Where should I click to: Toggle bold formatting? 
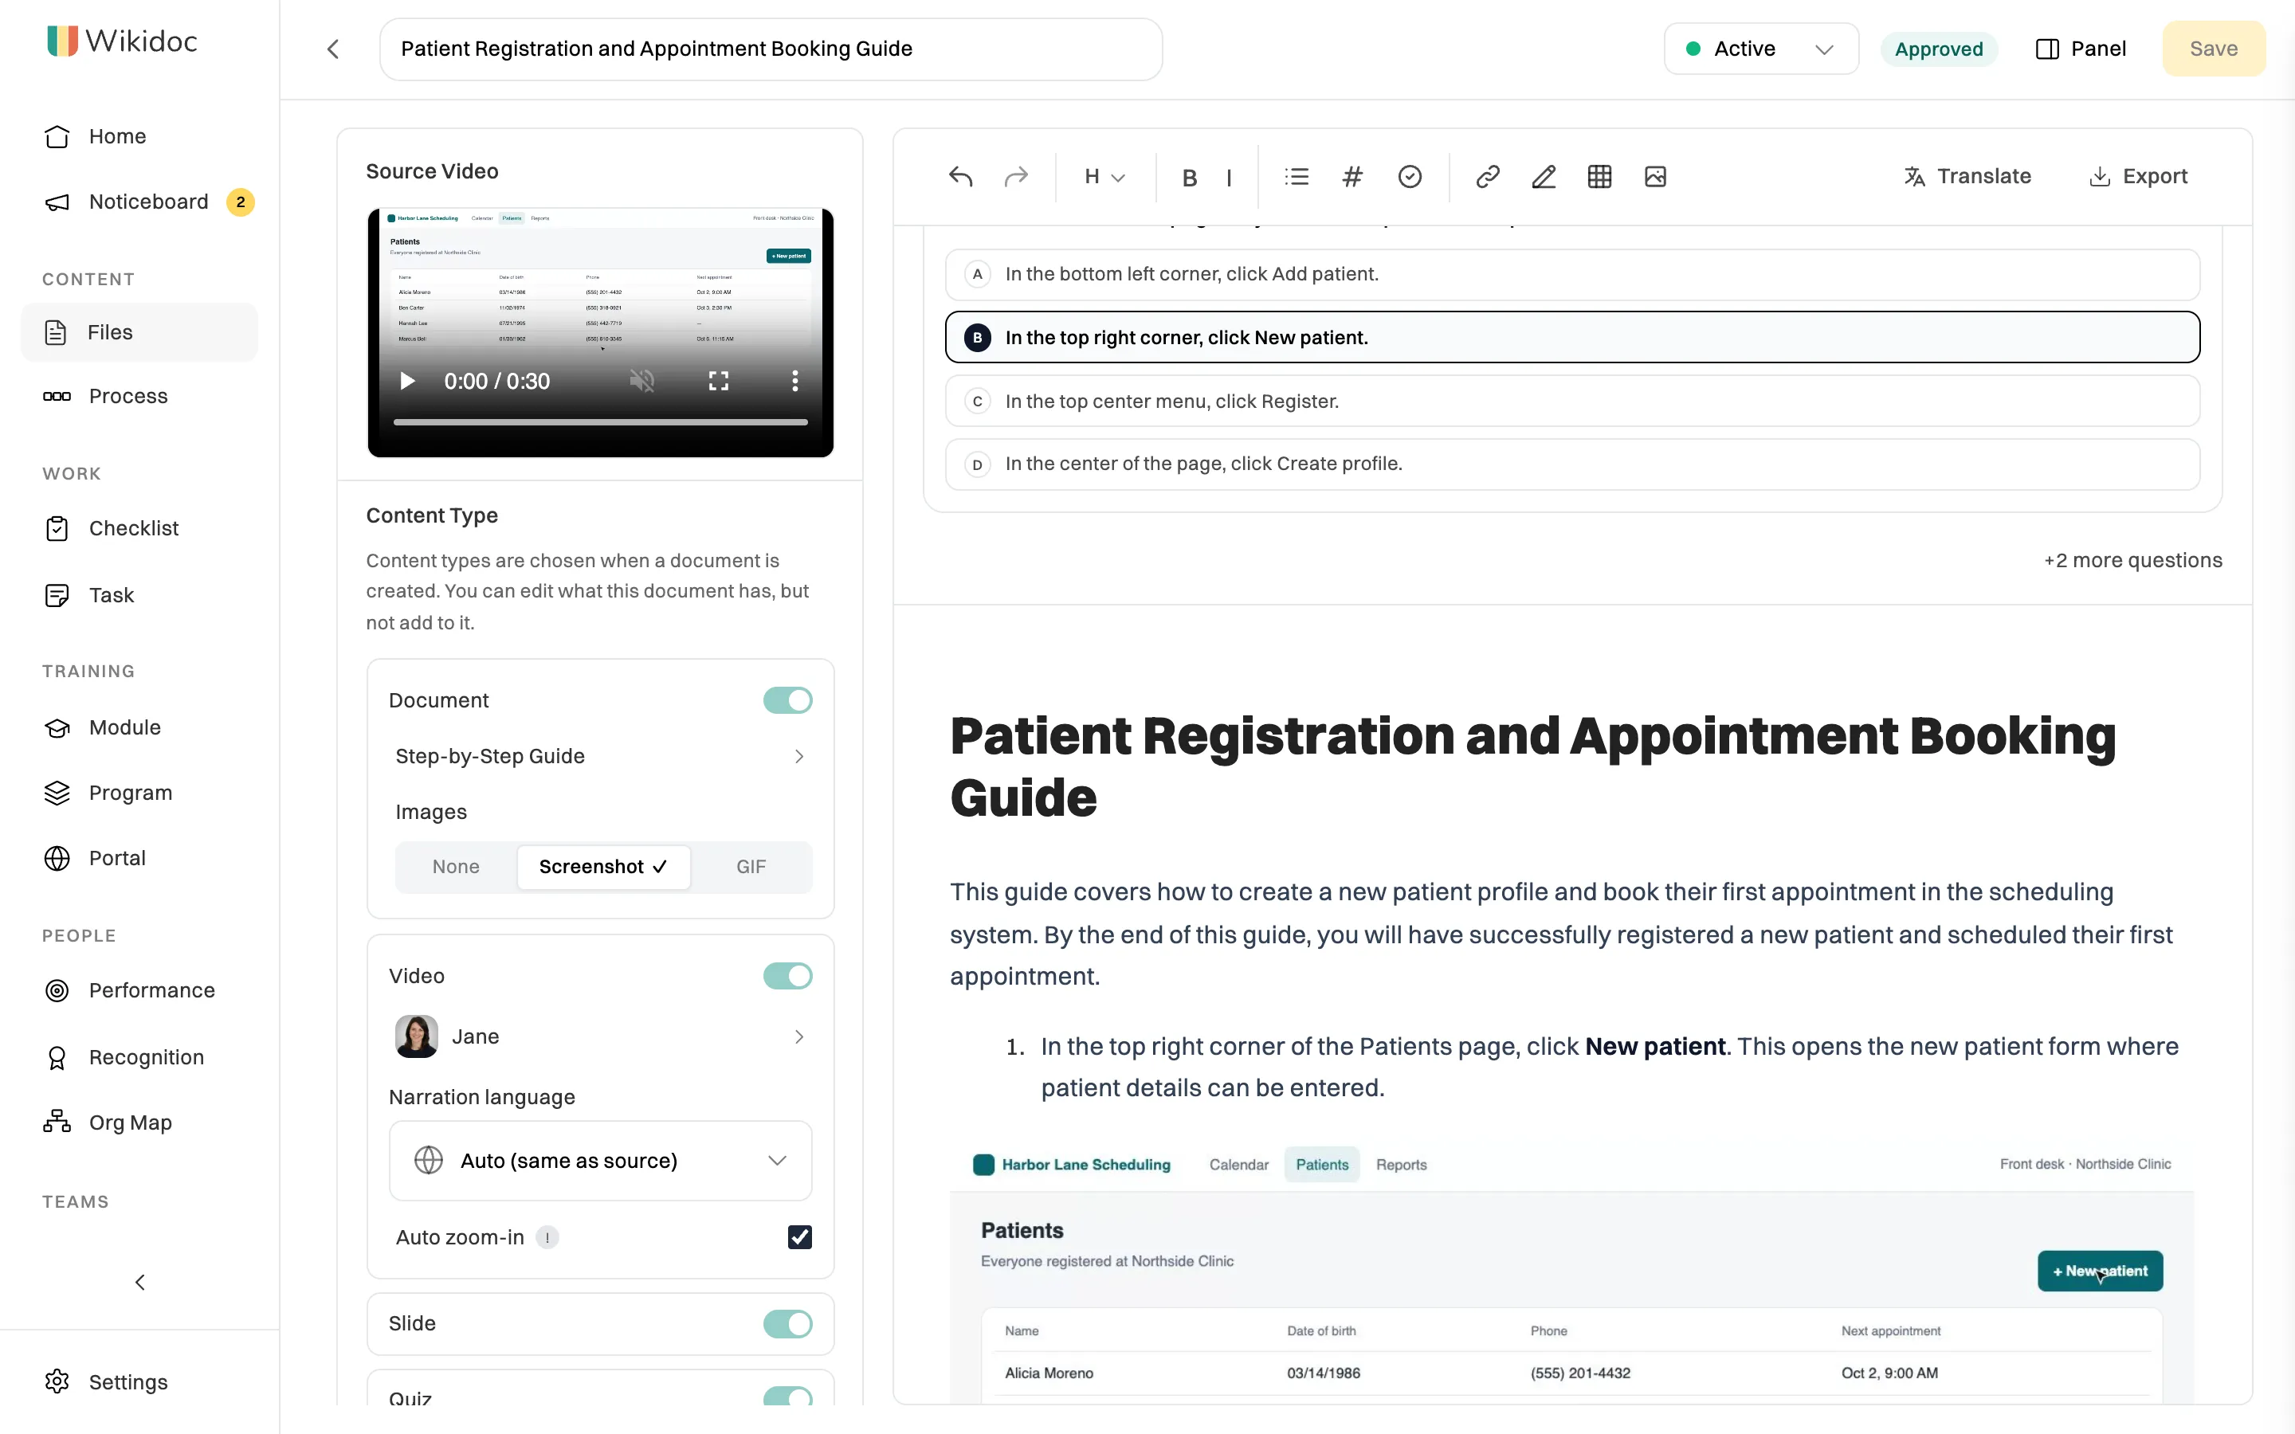tap(1189, 178)
